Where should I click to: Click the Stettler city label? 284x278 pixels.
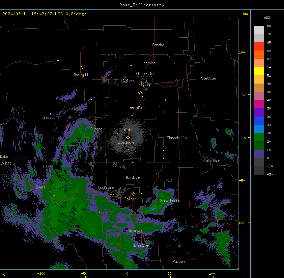point(209,78)
